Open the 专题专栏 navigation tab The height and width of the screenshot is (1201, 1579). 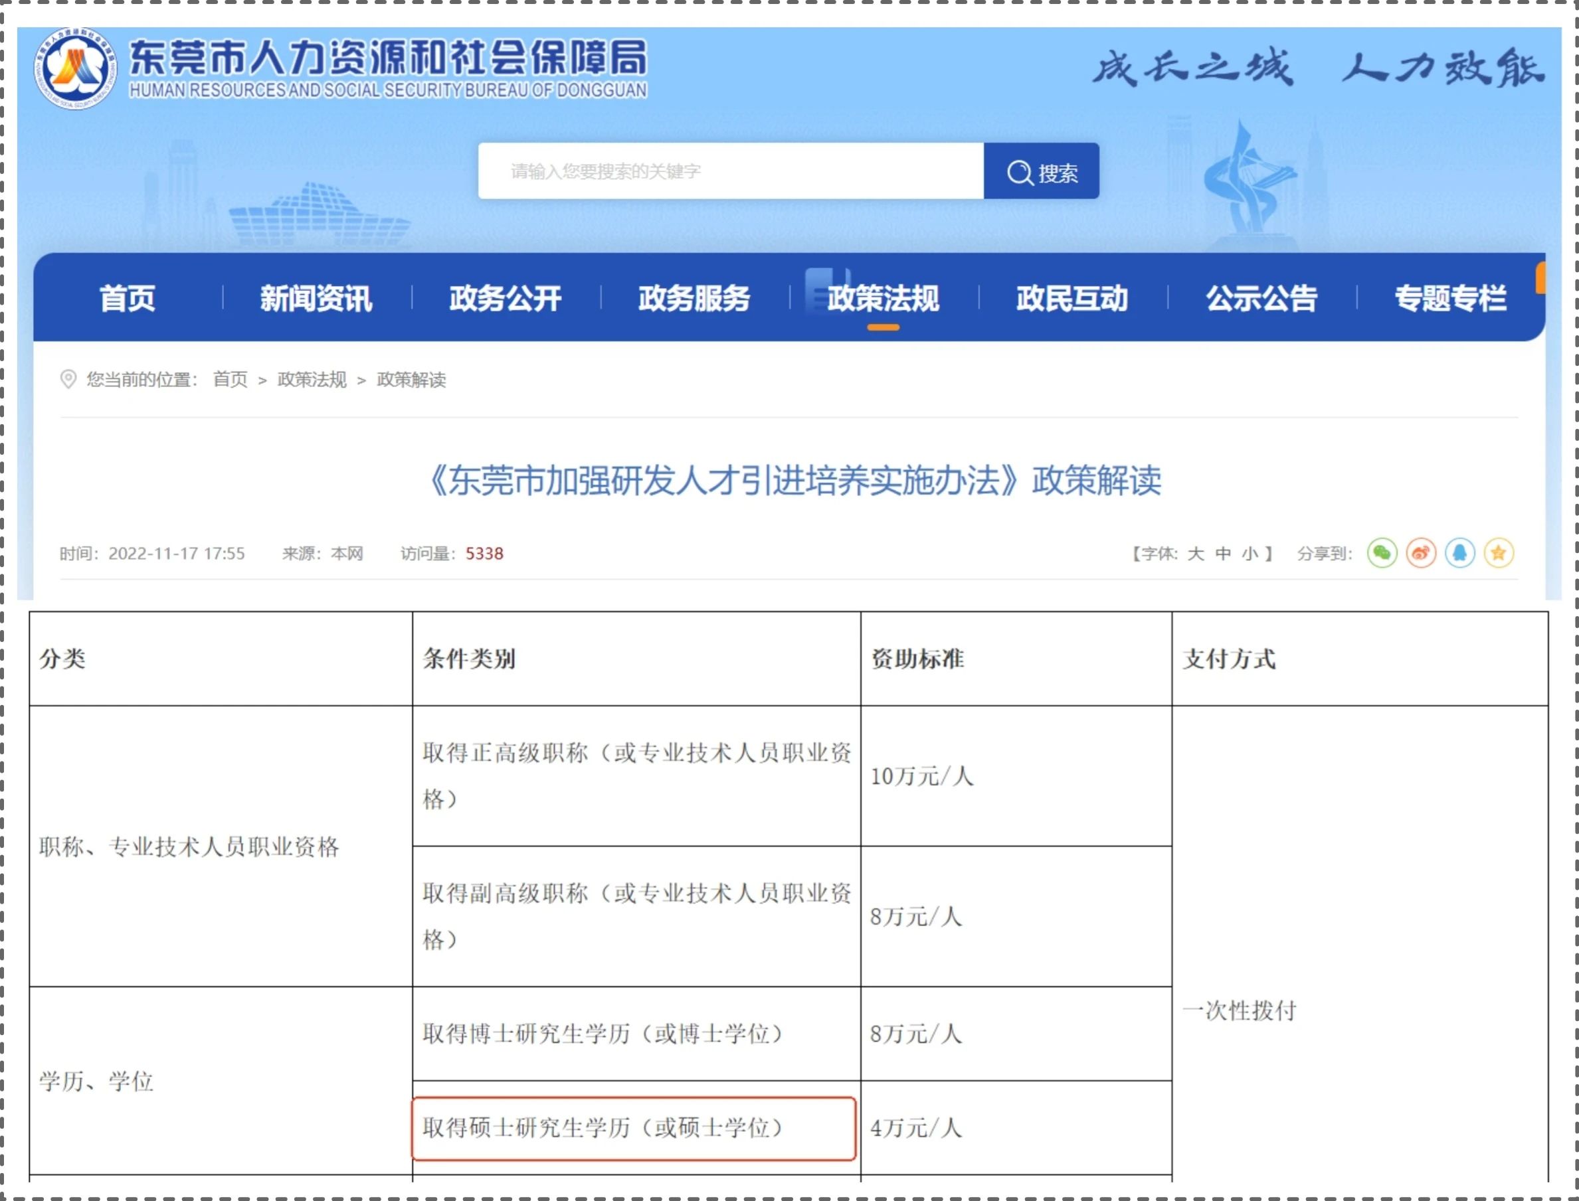(1450, 298)
